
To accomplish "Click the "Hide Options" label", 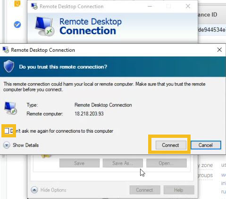I will [x=53, y=190].
